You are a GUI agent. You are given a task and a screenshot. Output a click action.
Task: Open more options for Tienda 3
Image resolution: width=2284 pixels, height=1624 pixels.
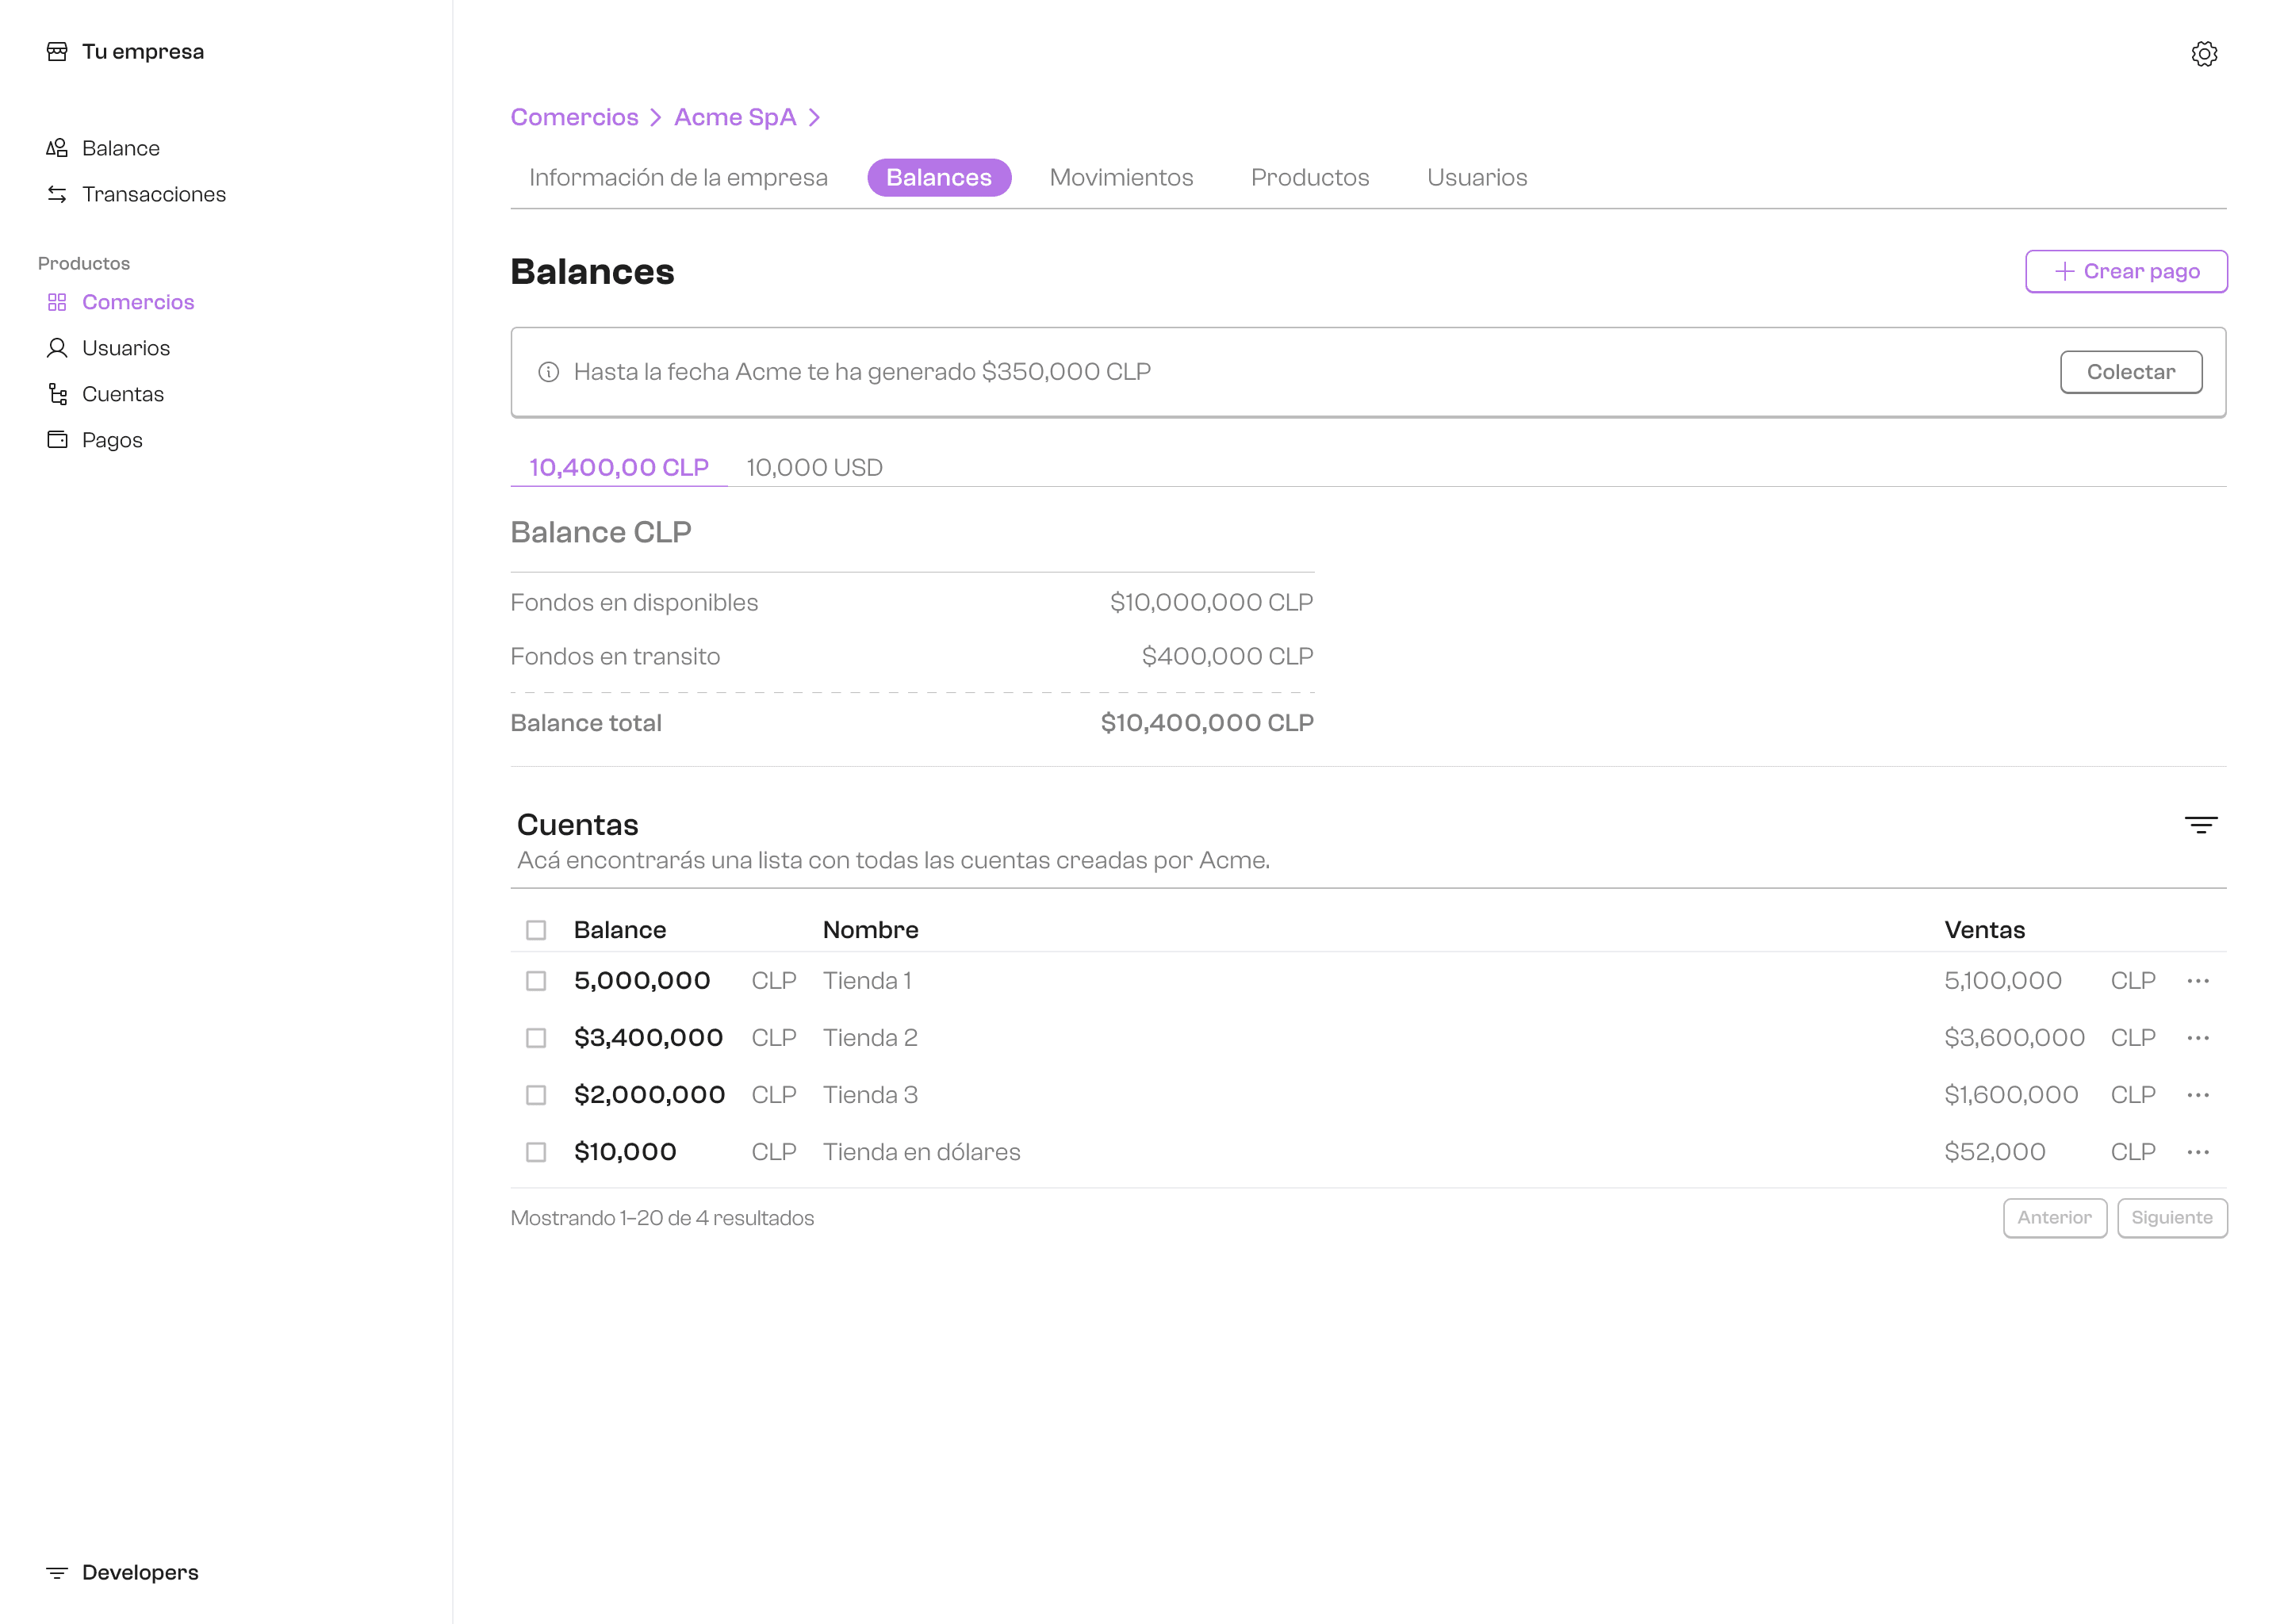(x=2198, y=1095)
